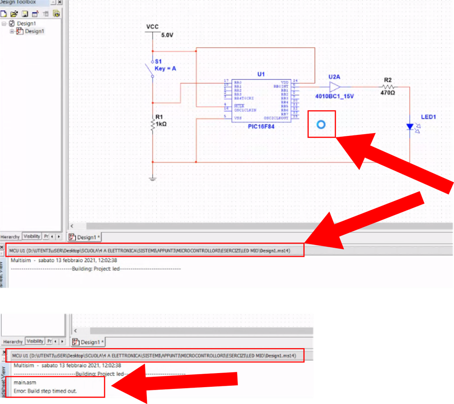Screen dimensions: 454x404
Task: Click 'Error: Build step timed out.' line
Action: pos(45,391)
